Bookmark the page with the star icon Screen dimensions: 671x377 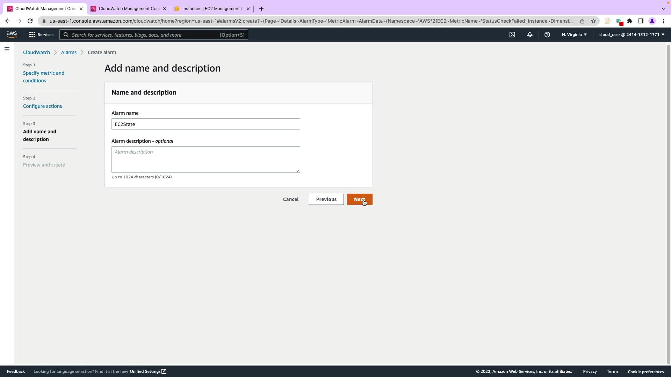coord(593,21)
